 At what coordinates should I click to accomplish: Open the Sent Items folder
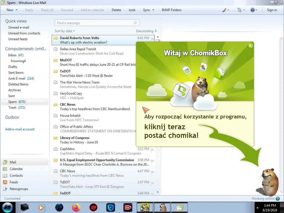pyautogui.click(x=16, y=72)
